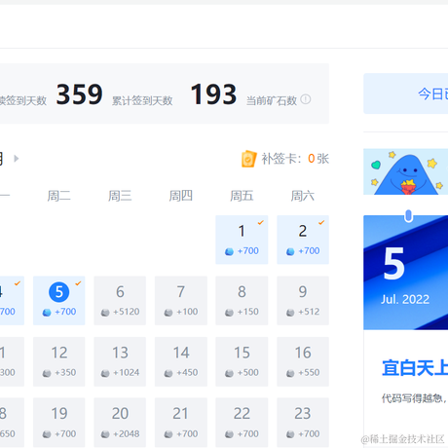Click the blue mascot banner image

[x=406, y=171]
